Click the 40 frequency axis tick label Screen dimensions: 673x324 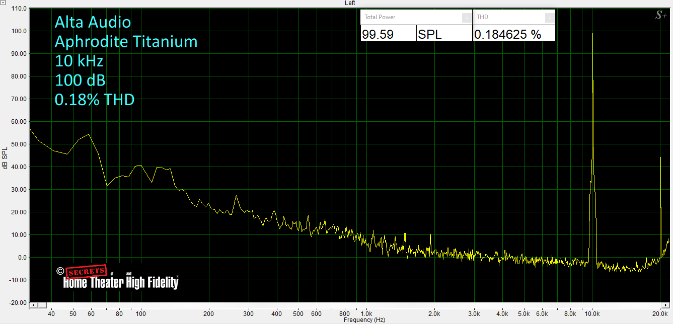(x=51, y=313)
